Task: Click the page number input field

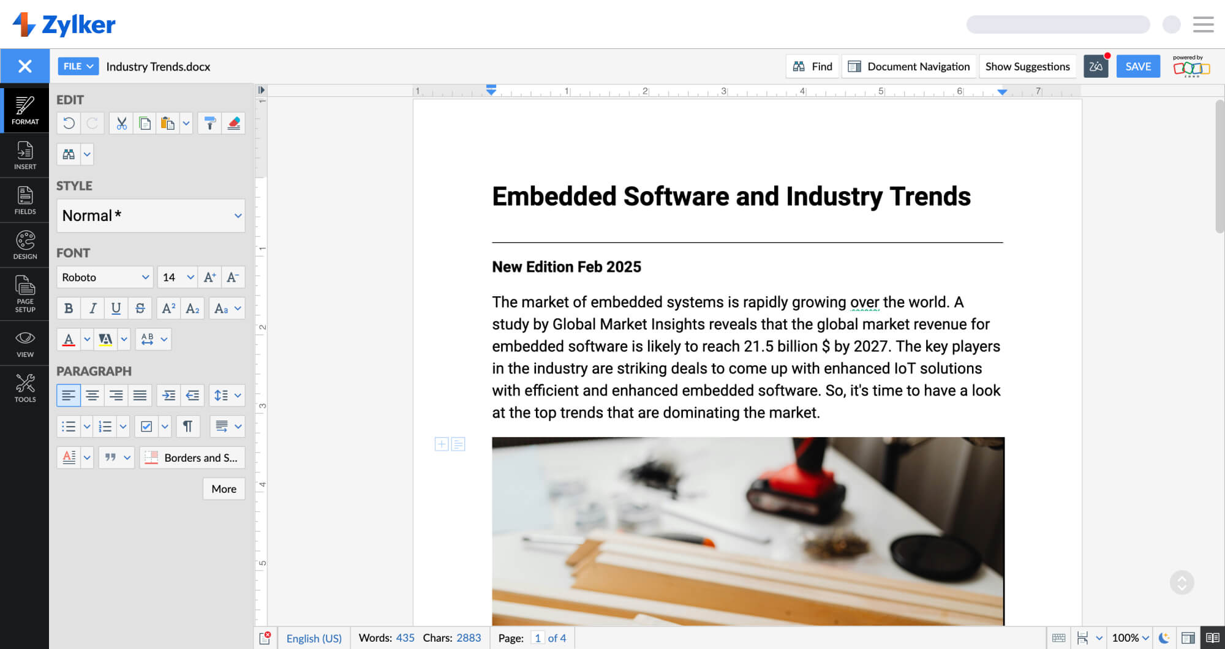Action: [537, 638]
